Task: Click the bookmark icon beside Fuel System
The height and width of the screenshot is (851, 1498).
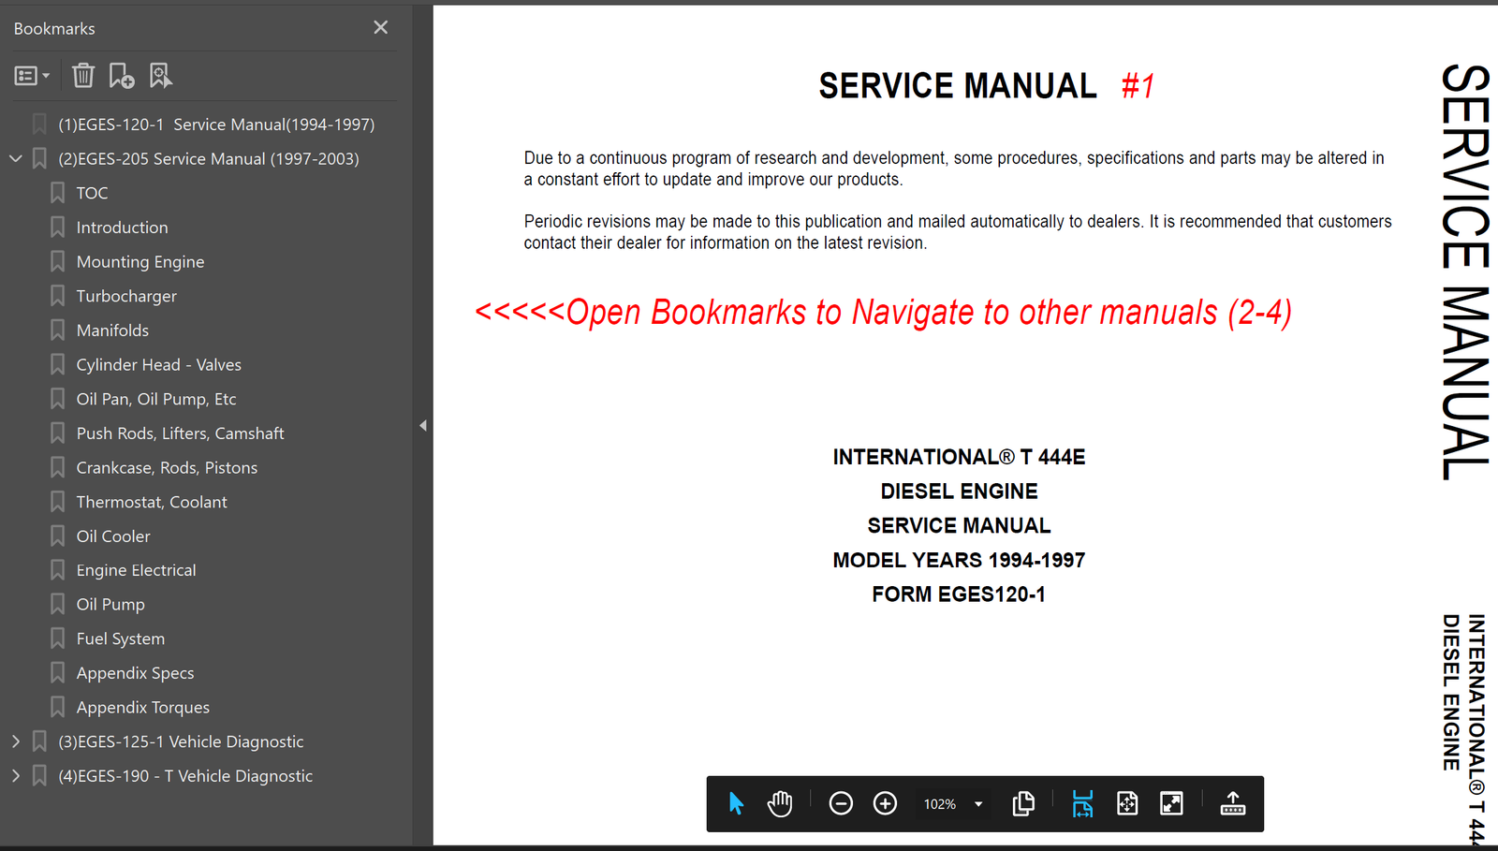Action: coord(57,638)
